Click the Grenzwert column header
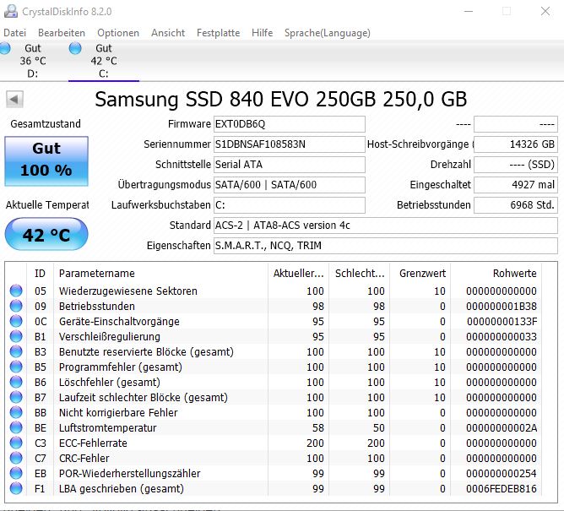 [420, 273]
